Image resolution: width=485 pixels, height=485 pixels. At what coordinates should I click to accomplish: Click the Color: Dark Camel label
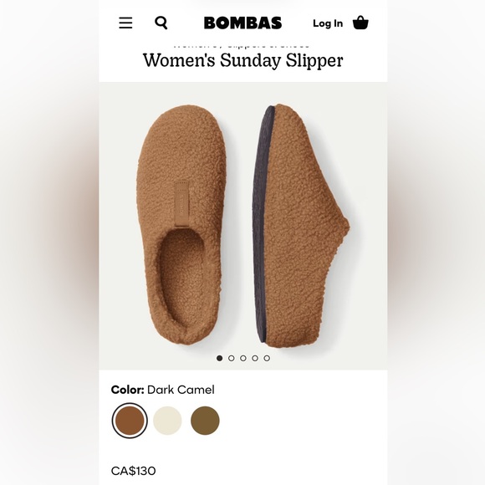[x=163, y=390]
